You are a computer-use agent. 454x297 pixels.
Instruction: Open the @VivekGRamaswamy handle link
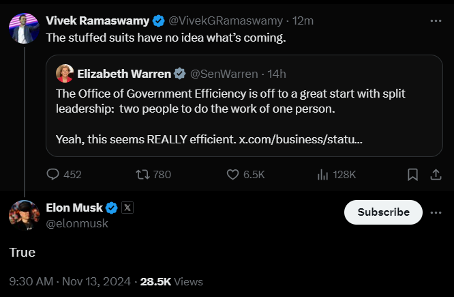point(223,20)
